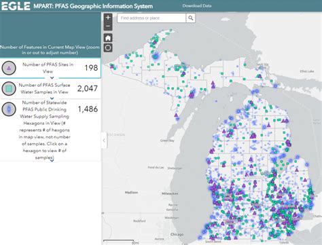The image size is (322, 245).
Task: Collapse the left side panel
Action: (x=104, y=140)
